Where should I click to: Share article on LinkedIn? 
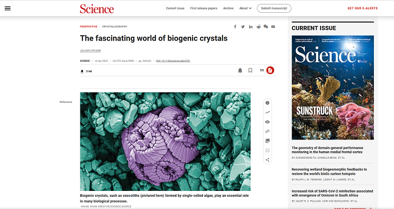pyautogui.click(x=250, y=26)
